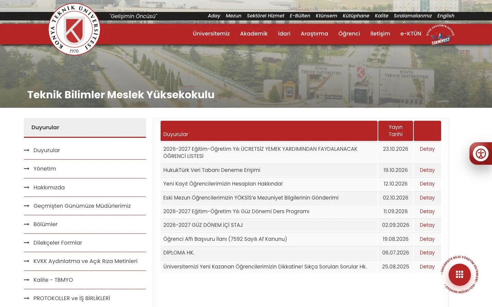Viewport: 492px width, 307px height.
Task: Open the accessibility widget icon
Action: 481,153
